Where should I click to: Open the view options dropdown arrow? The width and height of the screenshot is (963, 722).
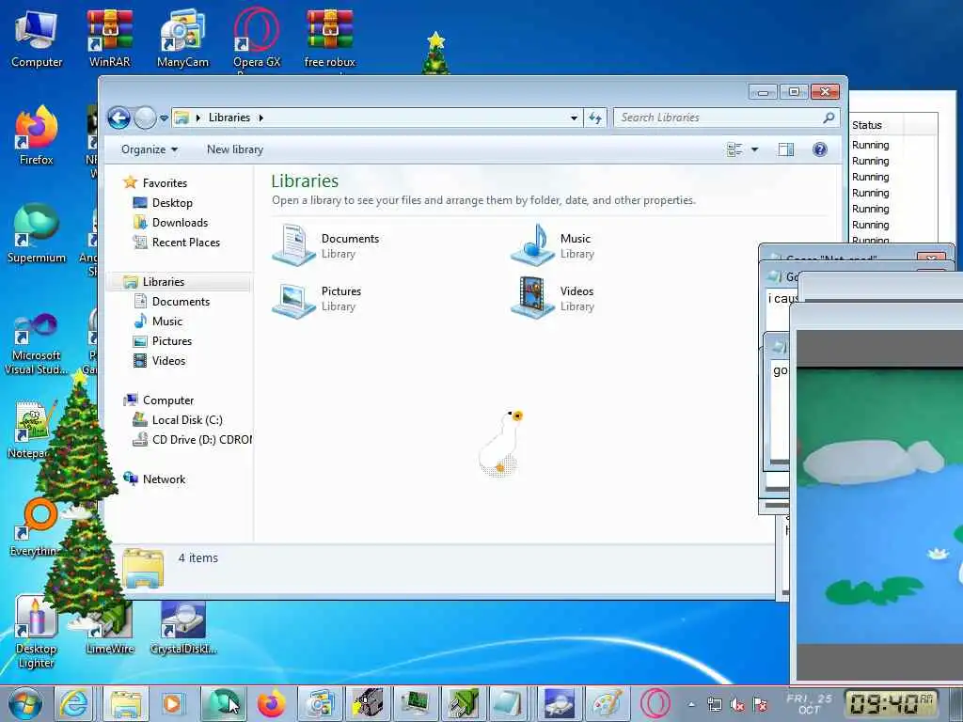(755, 149)
